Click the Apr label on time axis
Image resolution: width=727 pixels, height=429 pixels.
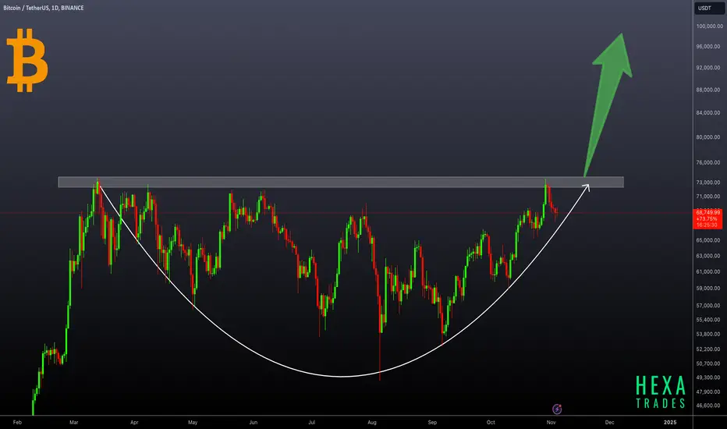134,423
